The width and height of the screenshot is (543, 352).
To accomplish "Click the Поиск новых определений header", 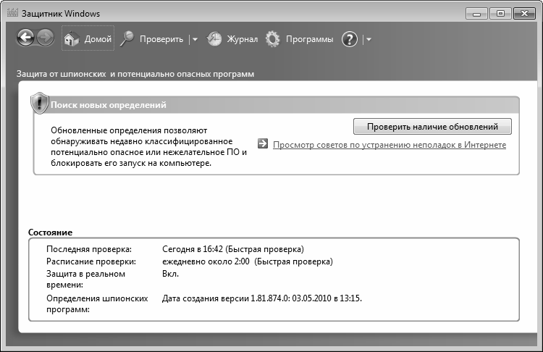I will [x=109, y=105].
